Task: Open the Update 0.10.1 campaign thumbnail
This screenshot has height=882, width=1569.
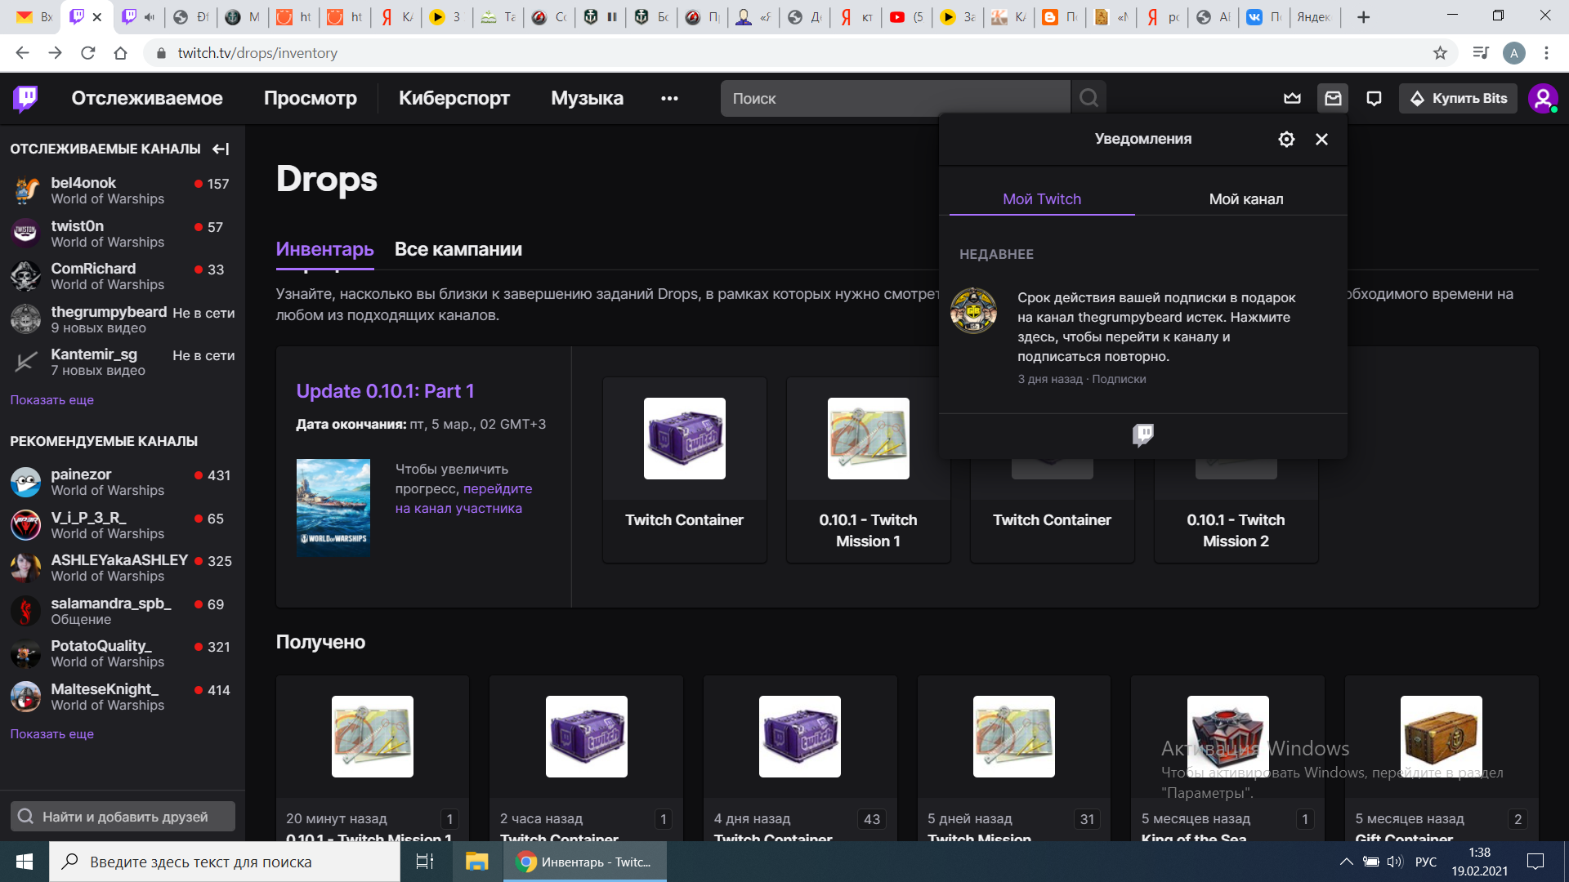Action: tap(333, 507)
